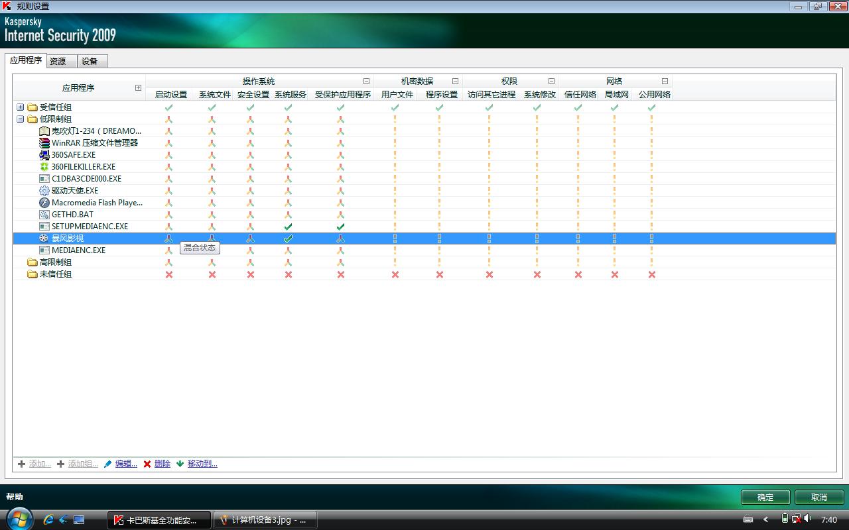Click the 添加... link
The height and width of the screenshot is (530, 849).
40,464
